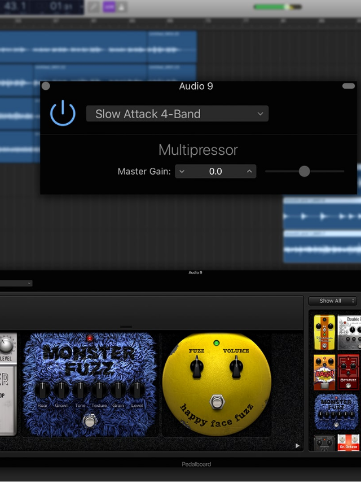Screen dimensions: 361x482
Task: Click the red LED on Monster Fuzz
Action: click(x=90, y=338)
